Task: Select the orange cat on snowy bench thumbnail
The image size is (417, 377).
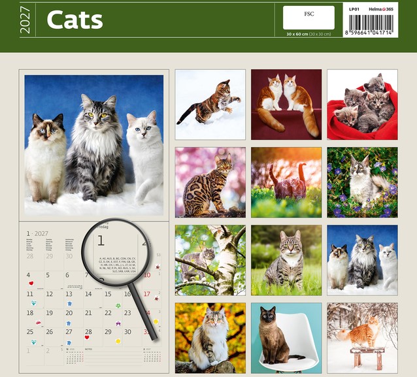Action: point(362,338)
